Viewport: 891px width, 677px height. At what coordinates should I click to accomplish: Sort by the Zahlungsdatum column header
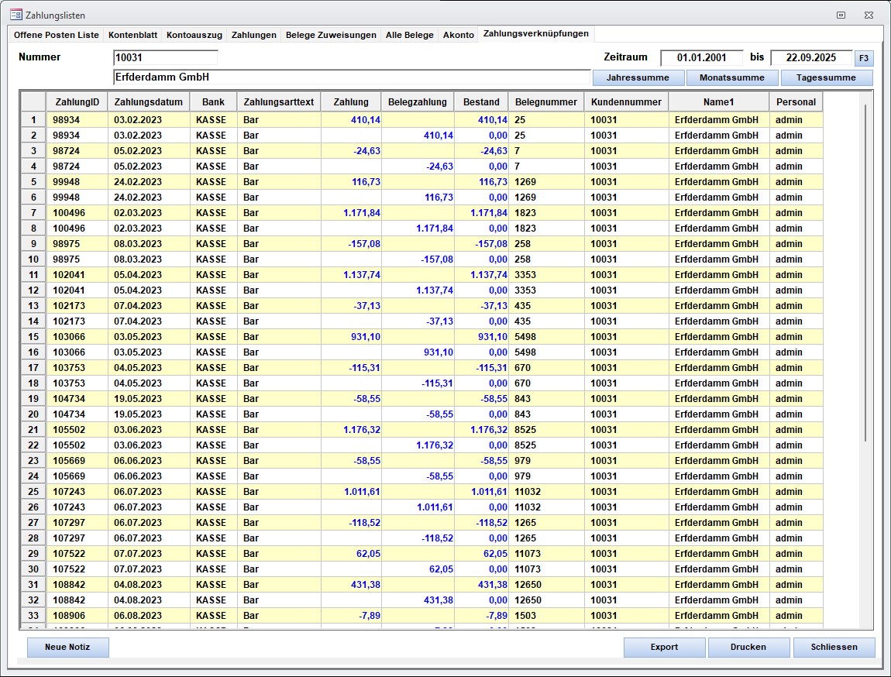(x=149, y=101)
